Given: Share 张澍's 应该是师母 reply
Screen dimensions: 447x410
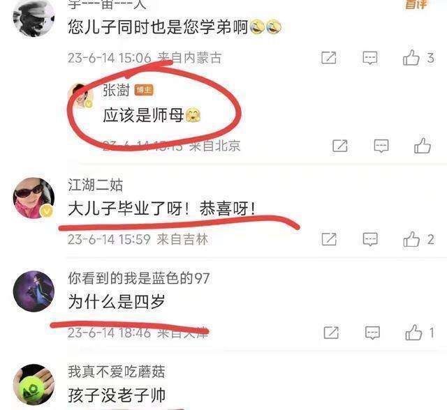Looking at the screenshot, I should coord(340,146).
